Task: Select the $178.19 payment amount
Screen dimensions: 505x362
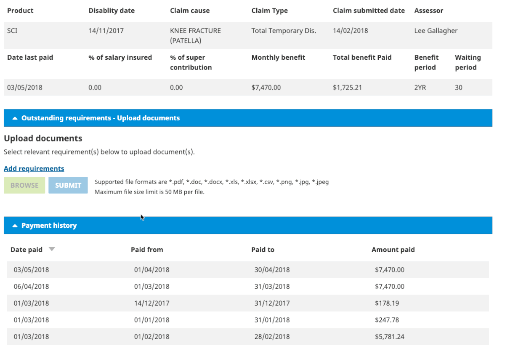Action: tap(387, 303)
